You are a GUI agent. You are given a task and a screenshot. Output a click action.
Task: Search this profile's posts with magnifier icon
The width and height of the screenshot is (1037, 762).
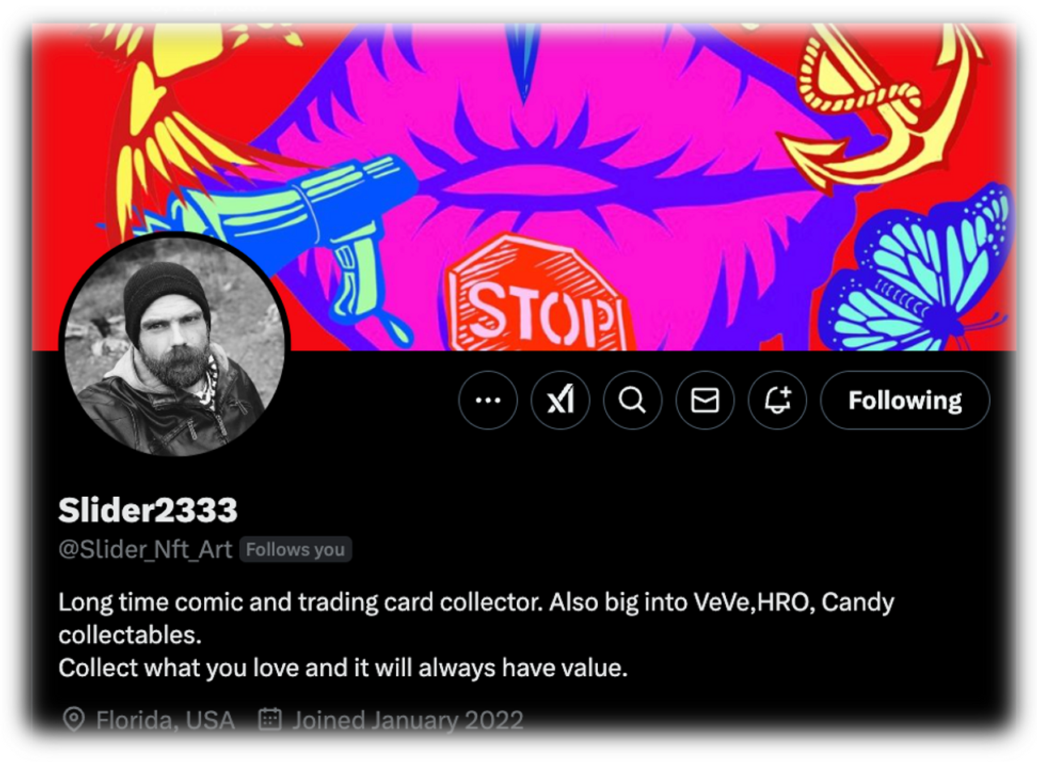point(633,400)
